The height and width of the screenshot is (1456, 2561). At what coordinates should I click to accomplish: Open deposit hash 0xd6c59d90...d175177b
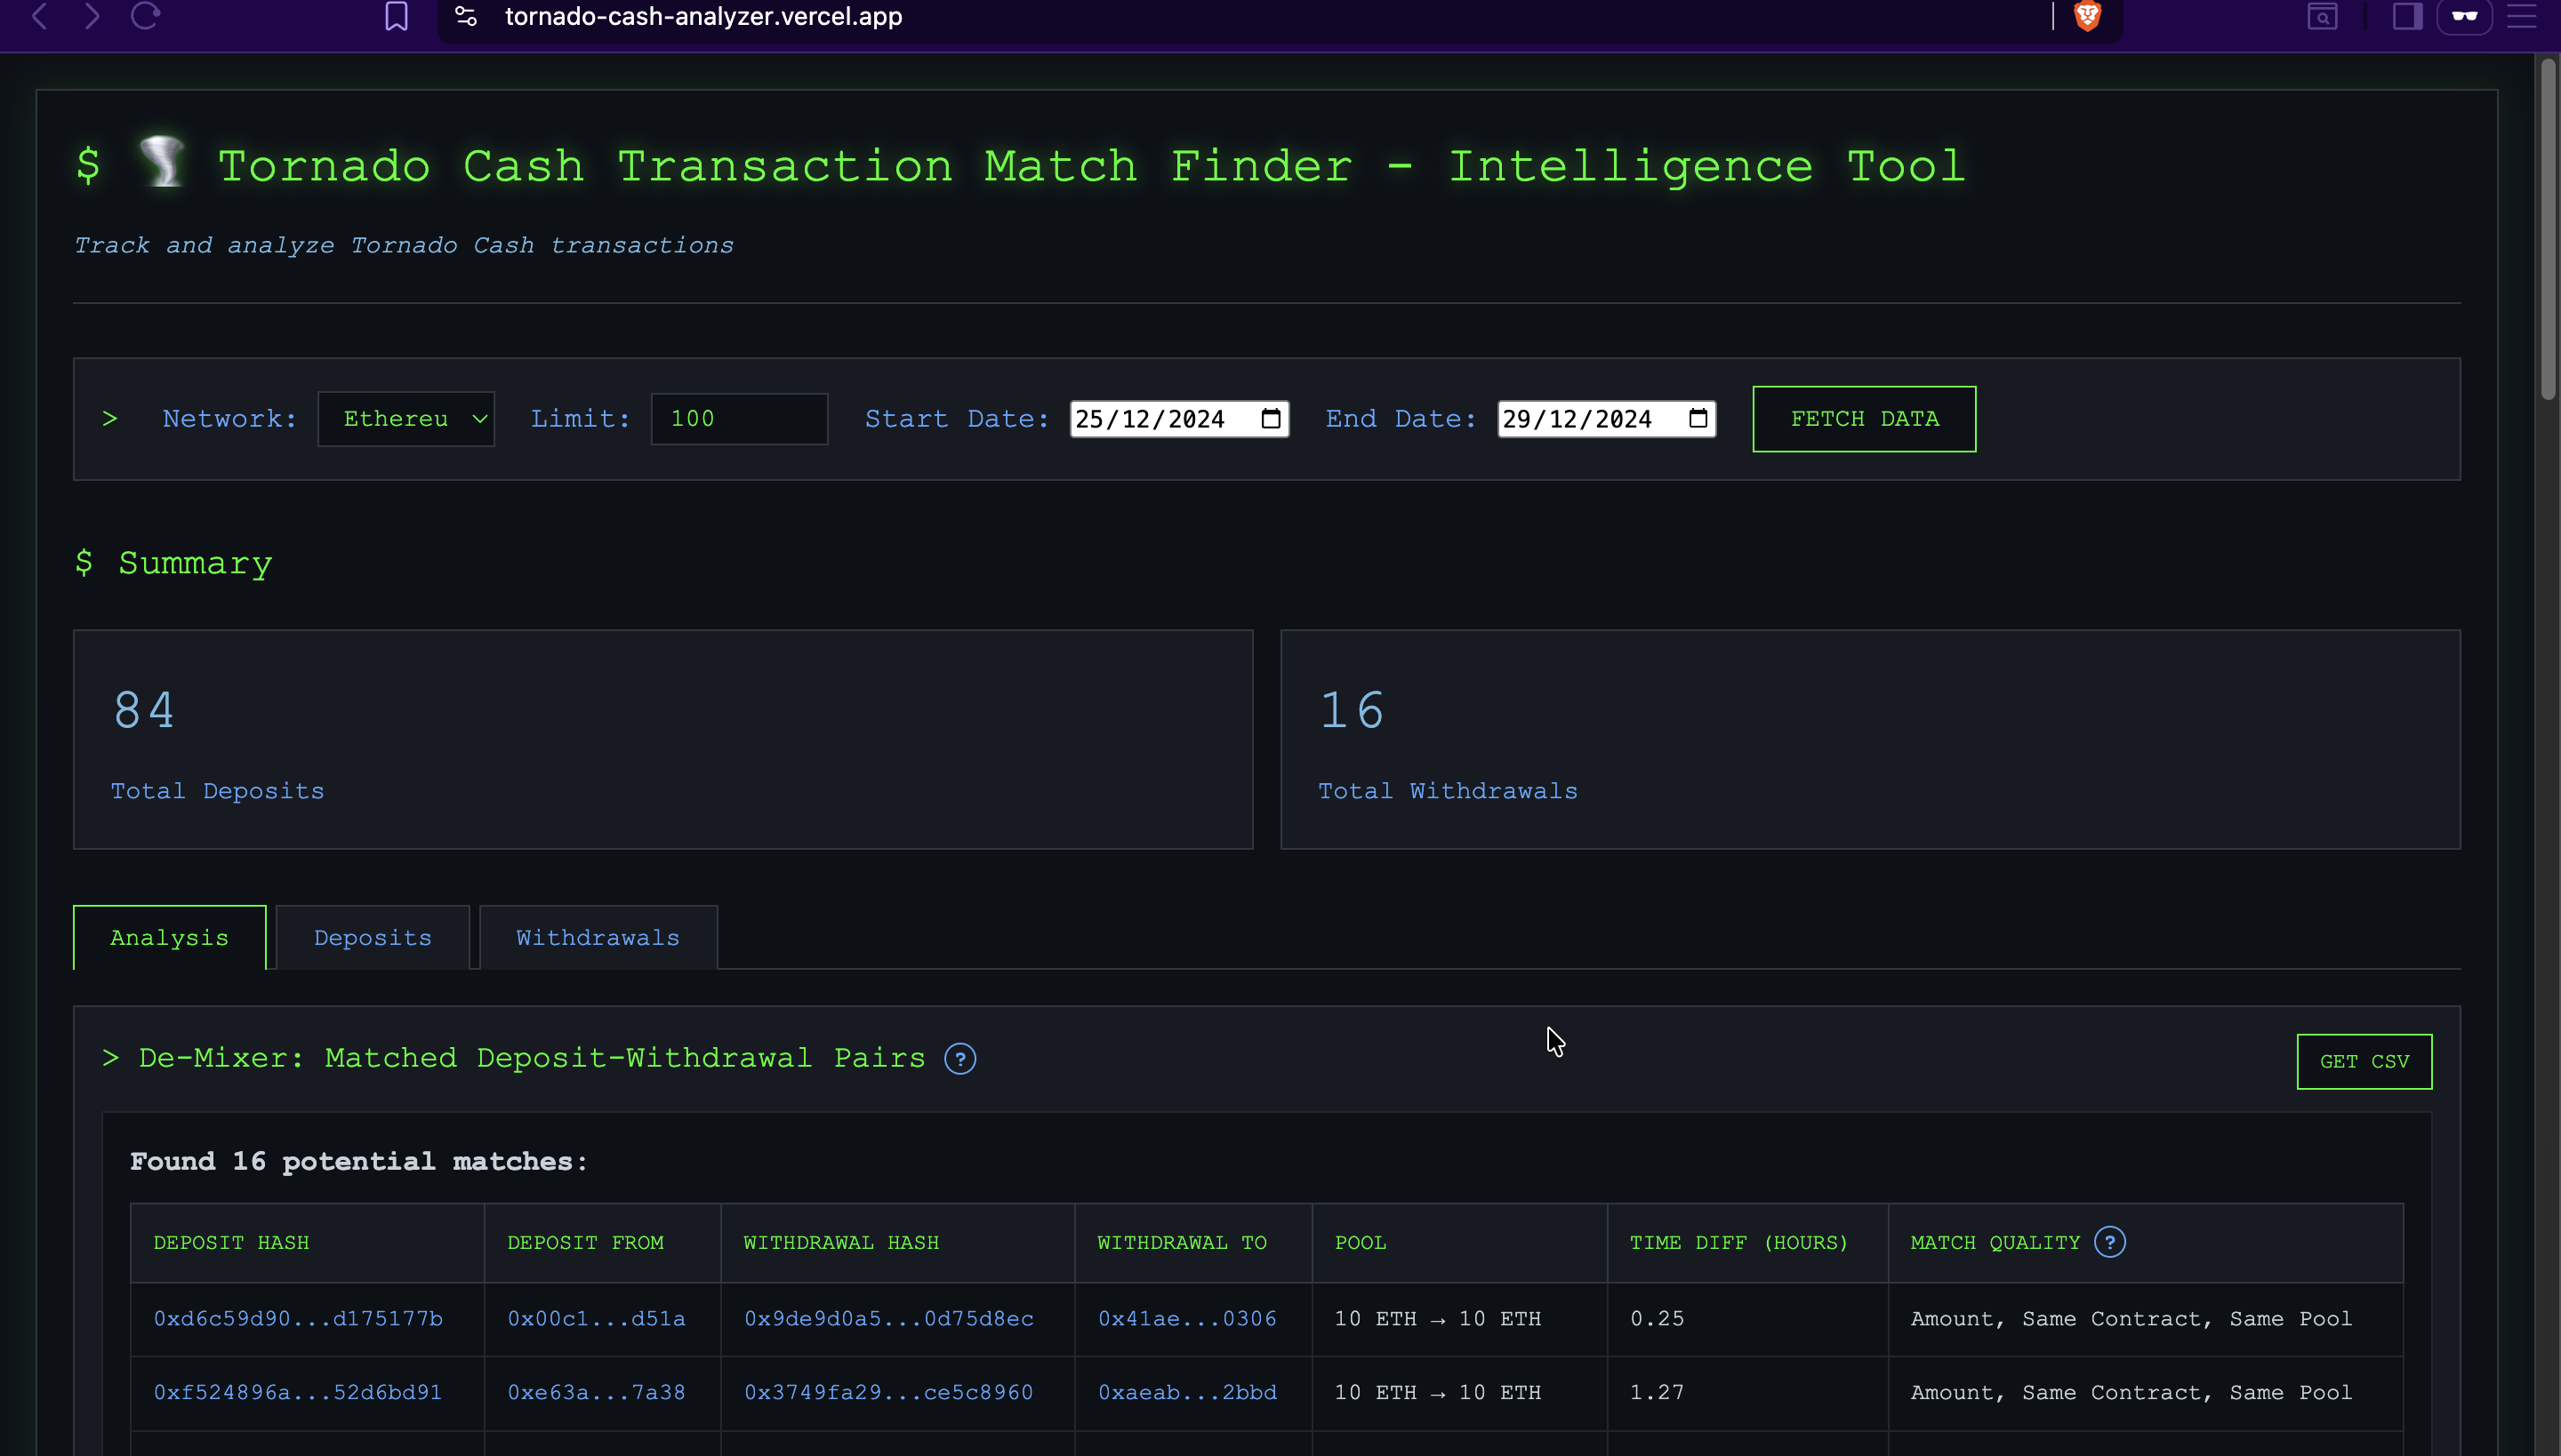coord(298,1318)
